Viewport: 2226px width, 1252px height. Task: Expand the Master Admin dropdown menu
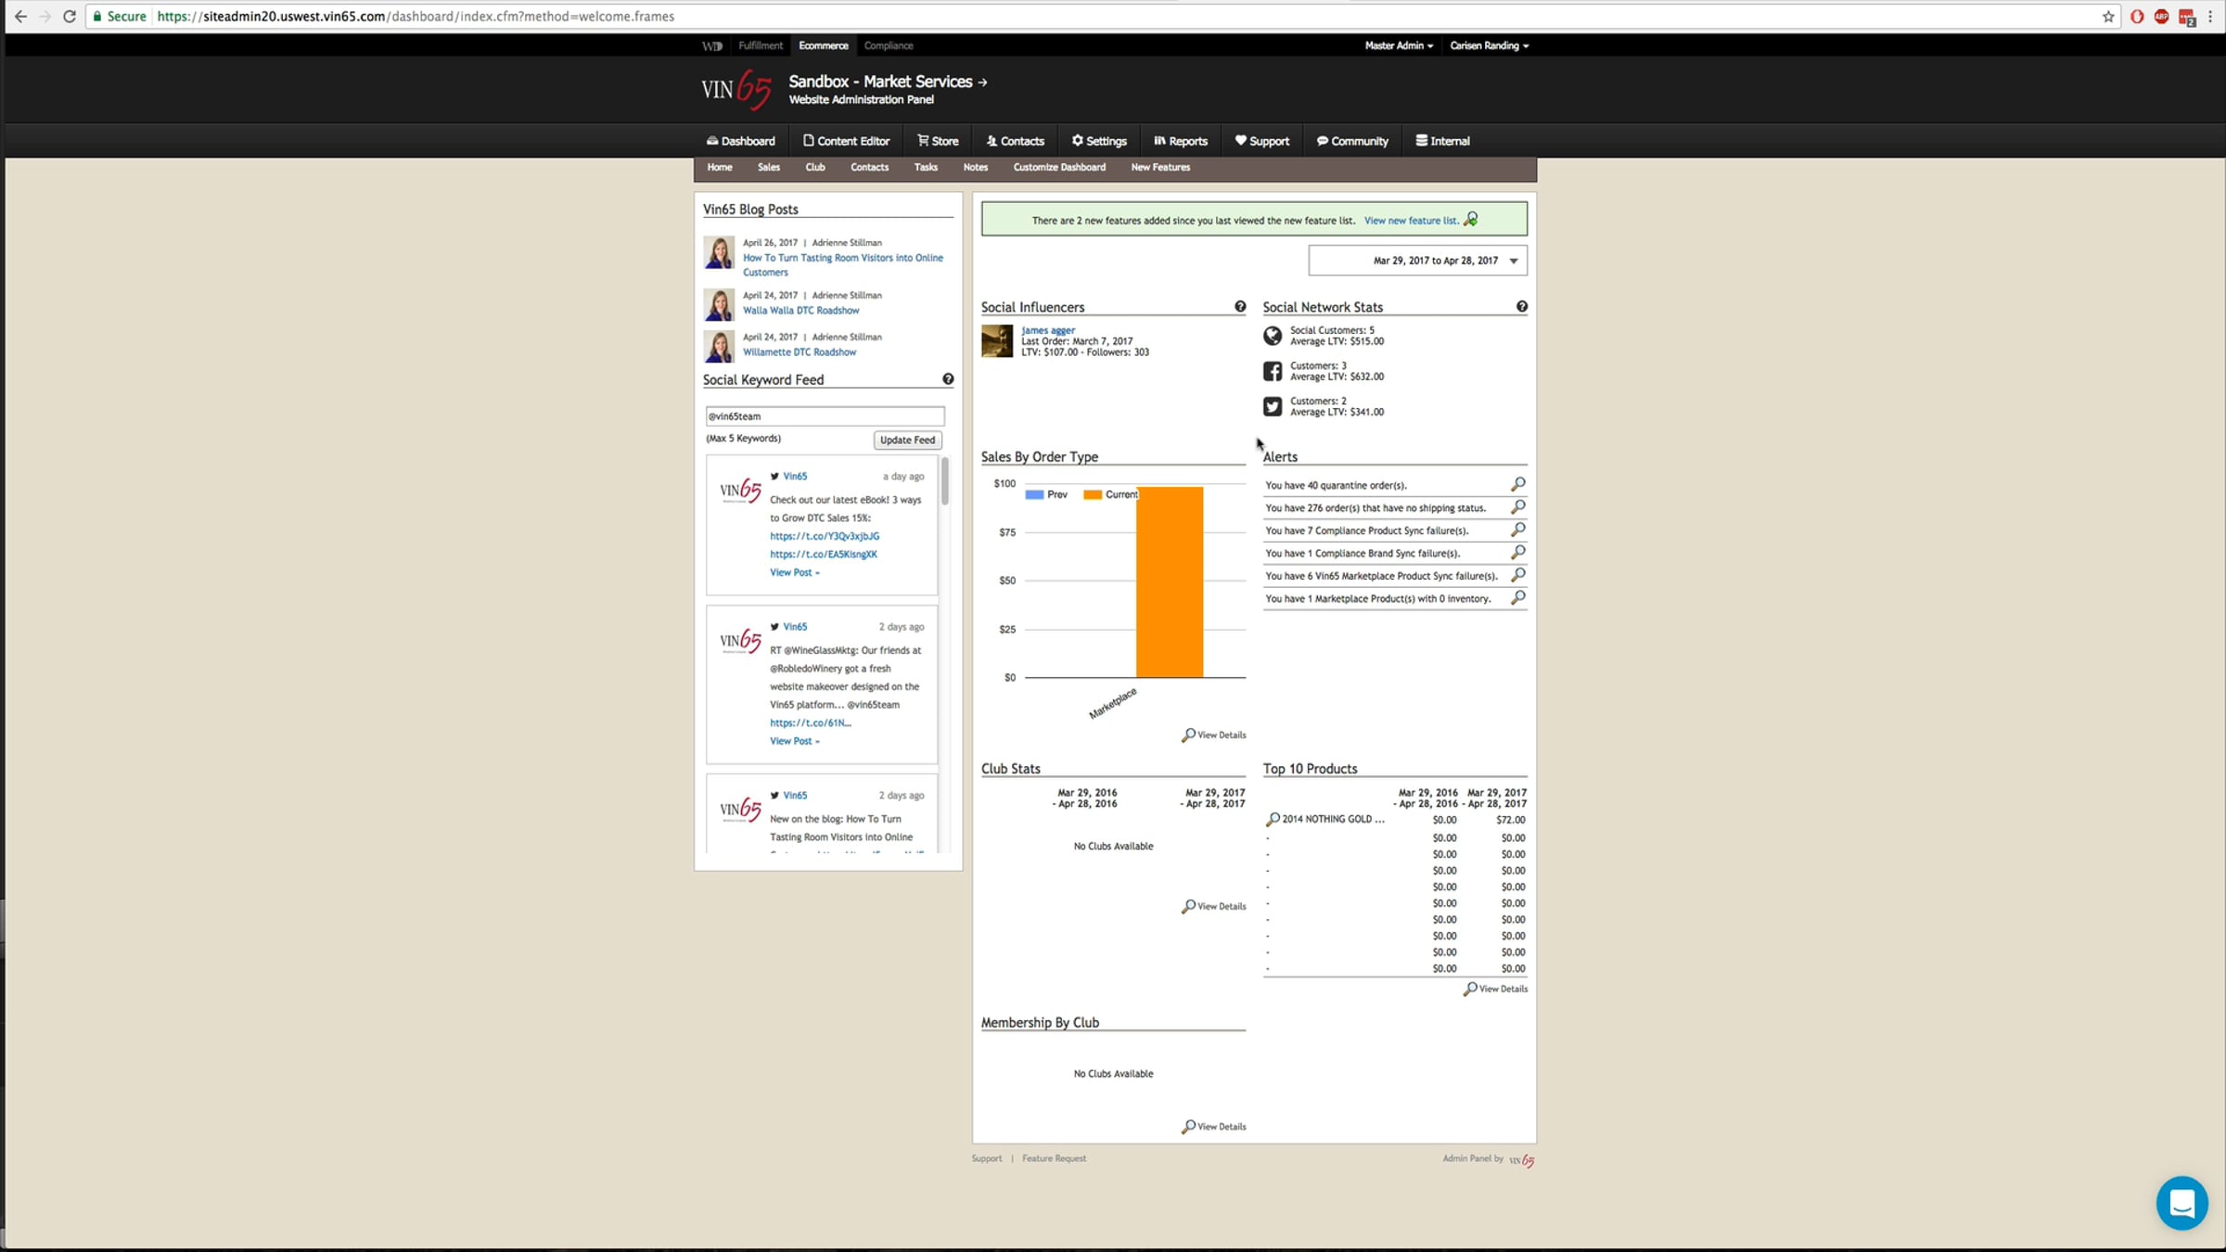[x=1399, y=45]
